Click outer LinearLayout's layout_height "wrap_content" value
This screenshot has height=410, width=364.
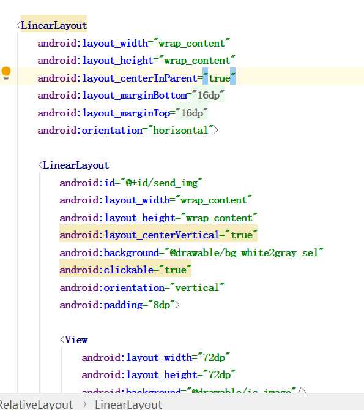click(197, 61)
